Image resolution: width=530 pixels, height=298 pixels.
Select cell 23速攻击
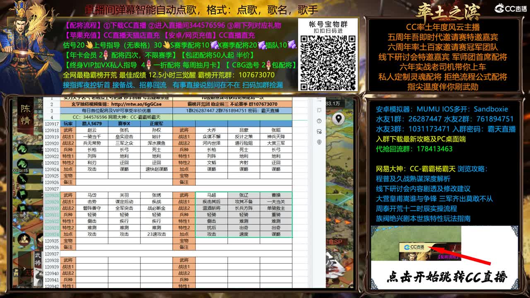(156, 234)
